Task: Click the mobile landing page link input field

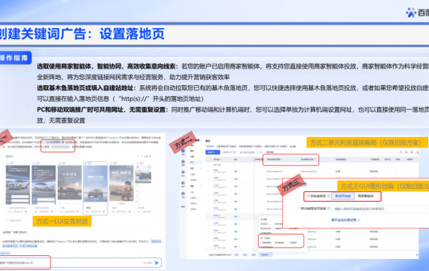Action: (380, 209)
